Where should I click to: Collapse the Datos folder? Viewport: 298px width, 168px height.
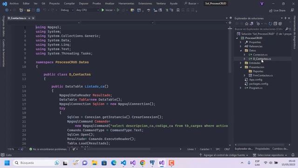coord(241,50)
